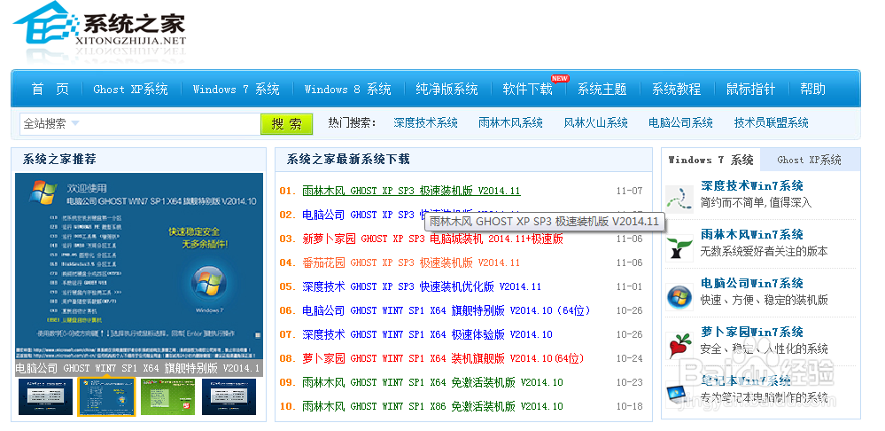The width and height of the screenshot is (885, 431).
Task: Open hot search 雨林木风系统
Action: tap(511, 122)
